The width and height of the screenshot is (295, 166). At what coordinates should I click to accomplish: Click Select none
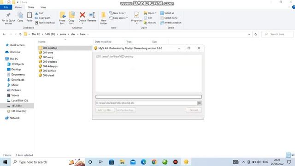(x=169, y=18)
